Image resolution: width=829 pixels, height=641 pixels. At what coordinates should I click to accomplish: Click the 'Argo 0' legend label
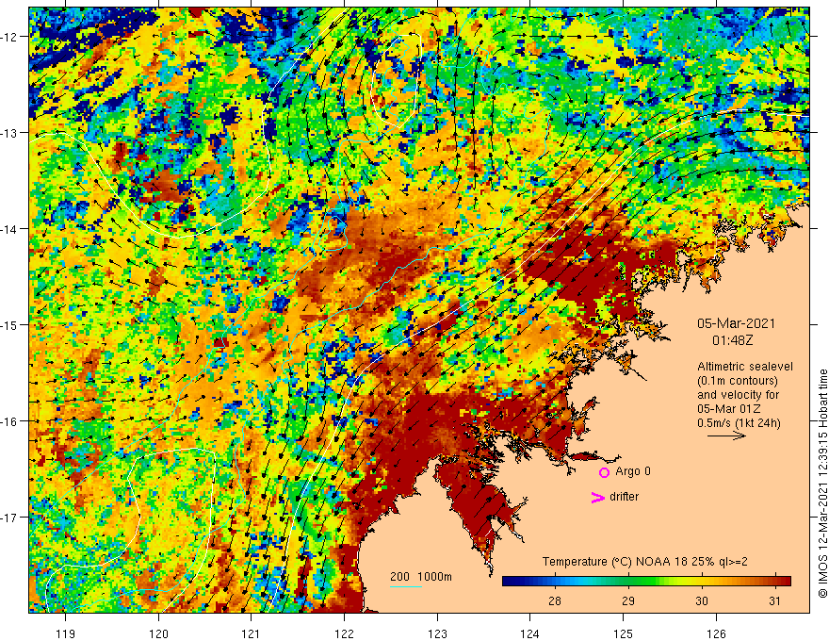point(633,471)
